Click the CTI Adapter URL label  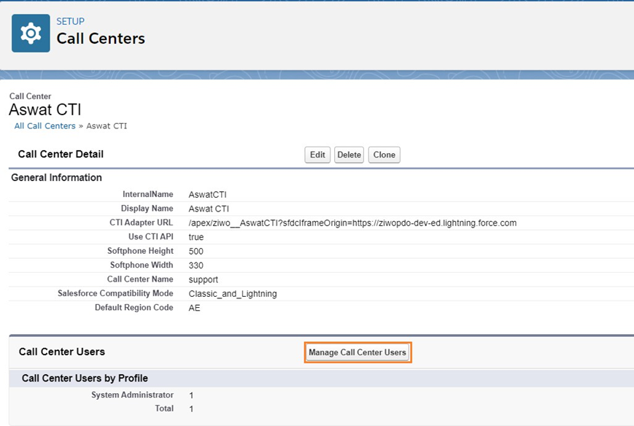coord(141,222)
